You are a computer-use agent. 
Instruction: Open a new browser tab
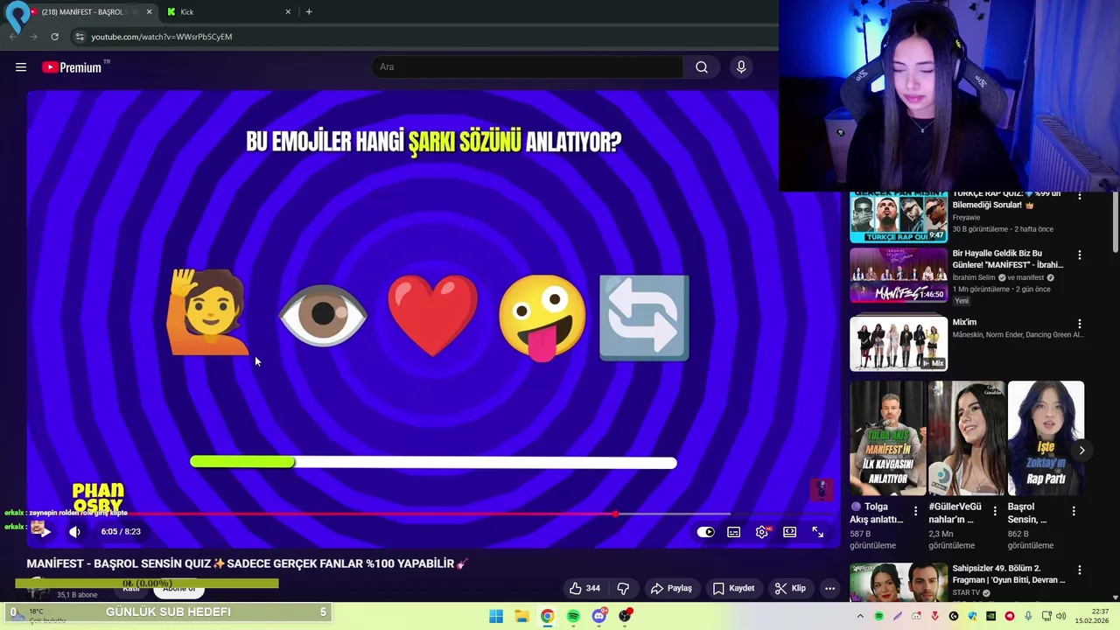309,11
